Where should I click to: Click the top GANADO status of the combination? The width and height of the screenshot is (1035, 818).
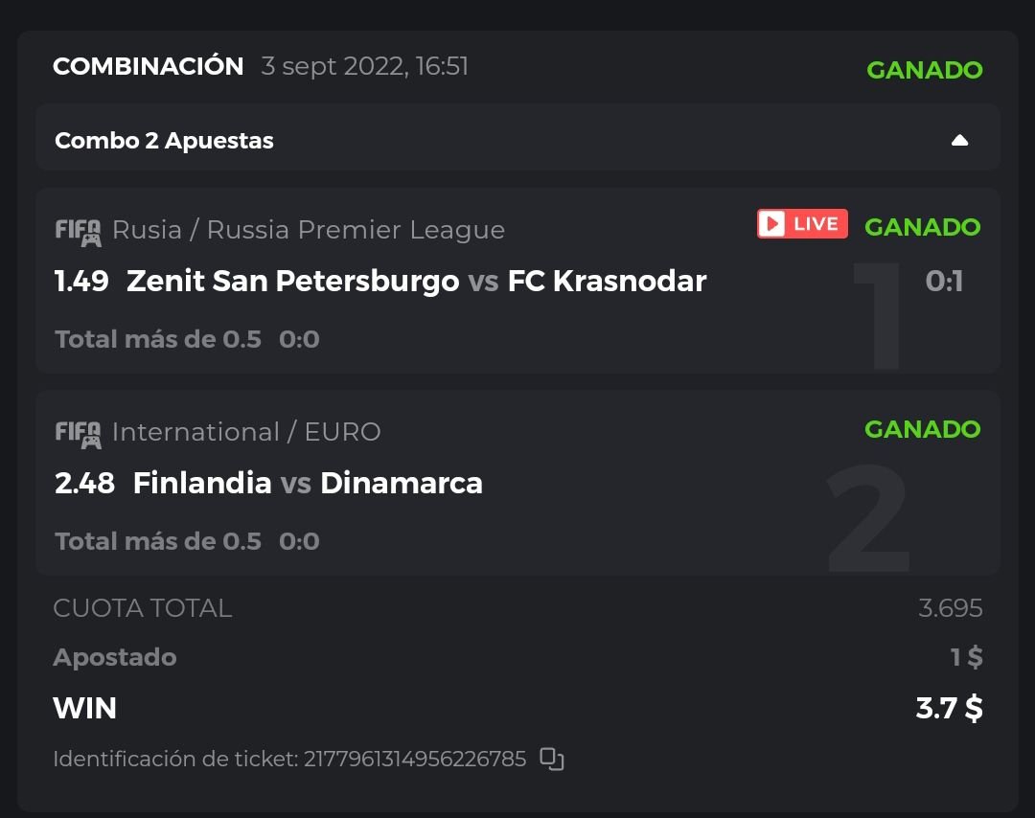click(924, 70)
